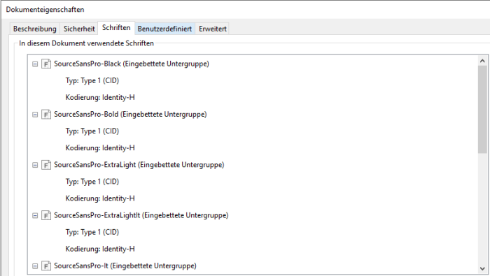
Task: Switch to the Sicherheit tab
Action: [x=79, y=29]
